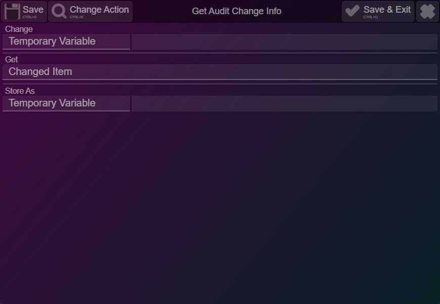Click the checkmark icon for Save & Exit
The height and width of the screenshot is (304, 440).
point(352,11)
